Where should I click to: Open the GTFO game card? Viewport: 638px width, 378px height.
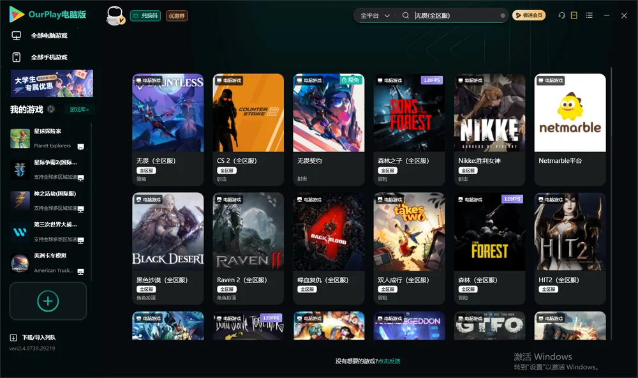coord(490,326)
